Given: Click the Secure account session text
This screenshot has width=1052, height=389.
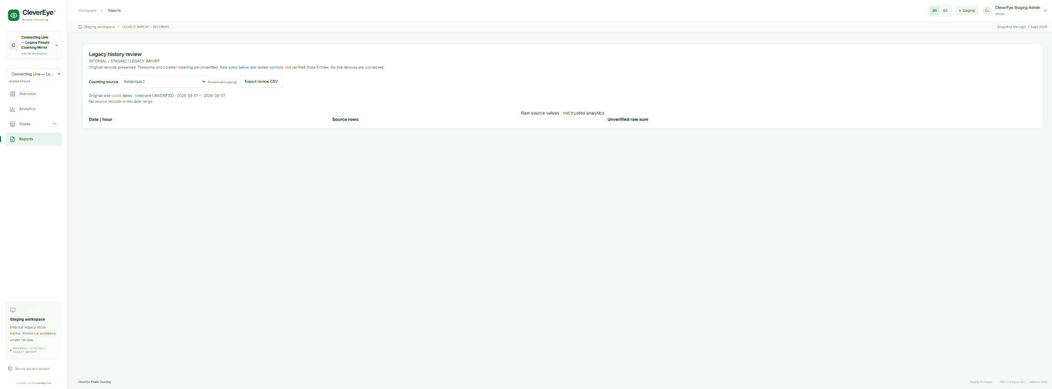Looking at the screenshot, I should tap(32, 368).
